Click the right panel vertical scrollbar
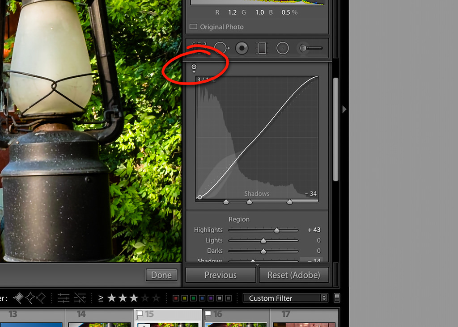The image size is (458, 327). [x=335, y=129]
